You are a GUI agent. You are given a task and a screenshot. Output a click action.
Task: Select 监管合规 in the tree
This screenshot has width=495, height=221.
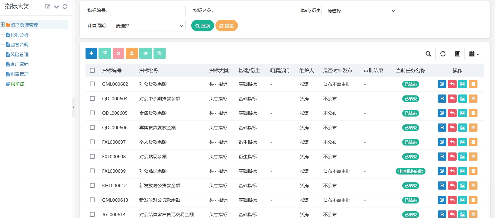pos(20,45)
